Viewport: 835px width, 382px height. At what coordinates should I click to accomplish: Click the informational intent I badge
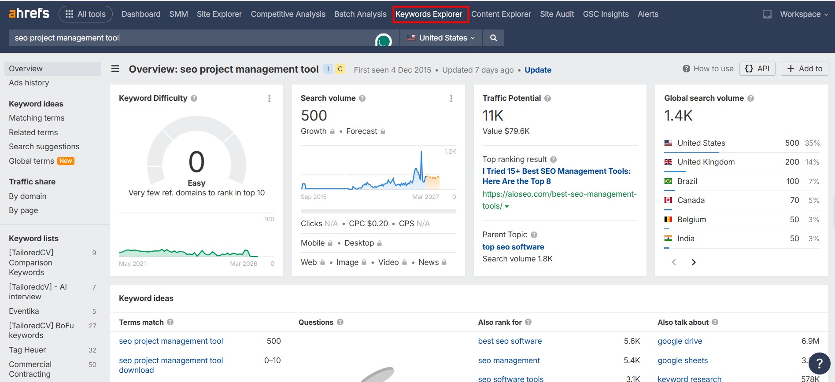[x=328, y=69]
